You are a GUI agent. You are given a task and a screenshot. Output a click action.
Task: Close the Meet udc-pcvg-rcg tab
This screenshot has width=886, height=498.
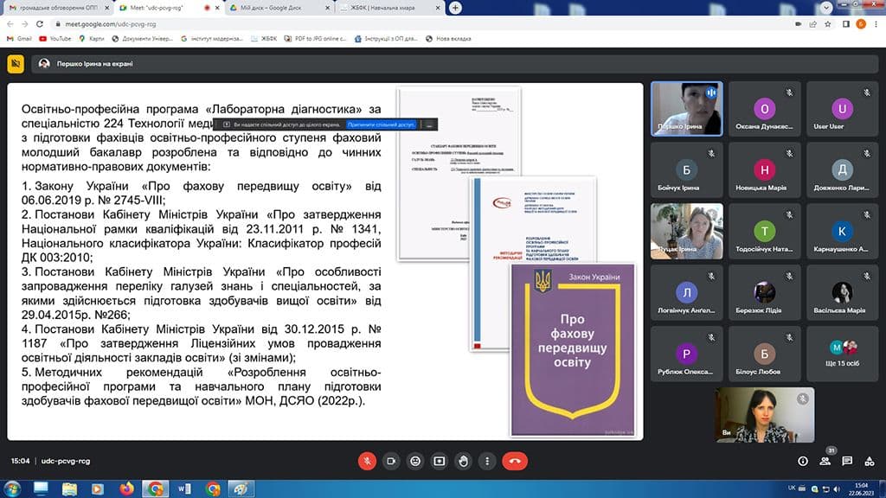click(x=217, y=8)
